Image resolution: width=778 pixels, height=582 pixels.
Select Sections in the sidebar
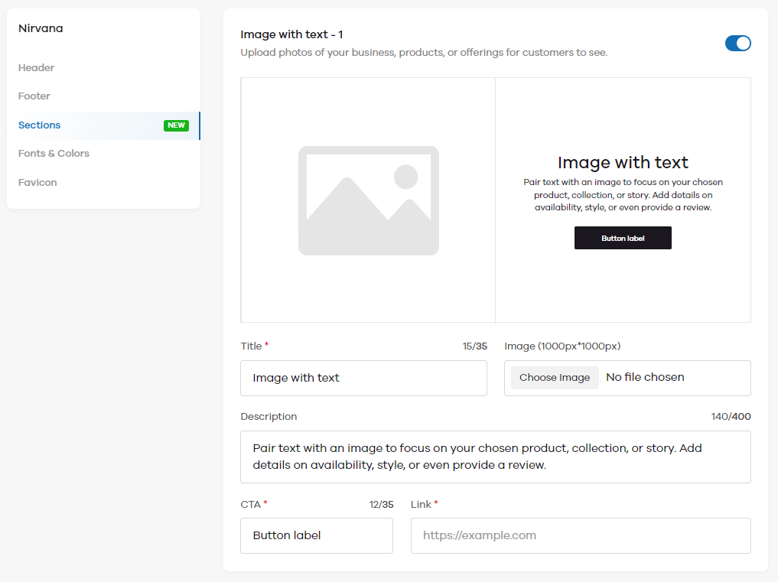click(104, 125)
